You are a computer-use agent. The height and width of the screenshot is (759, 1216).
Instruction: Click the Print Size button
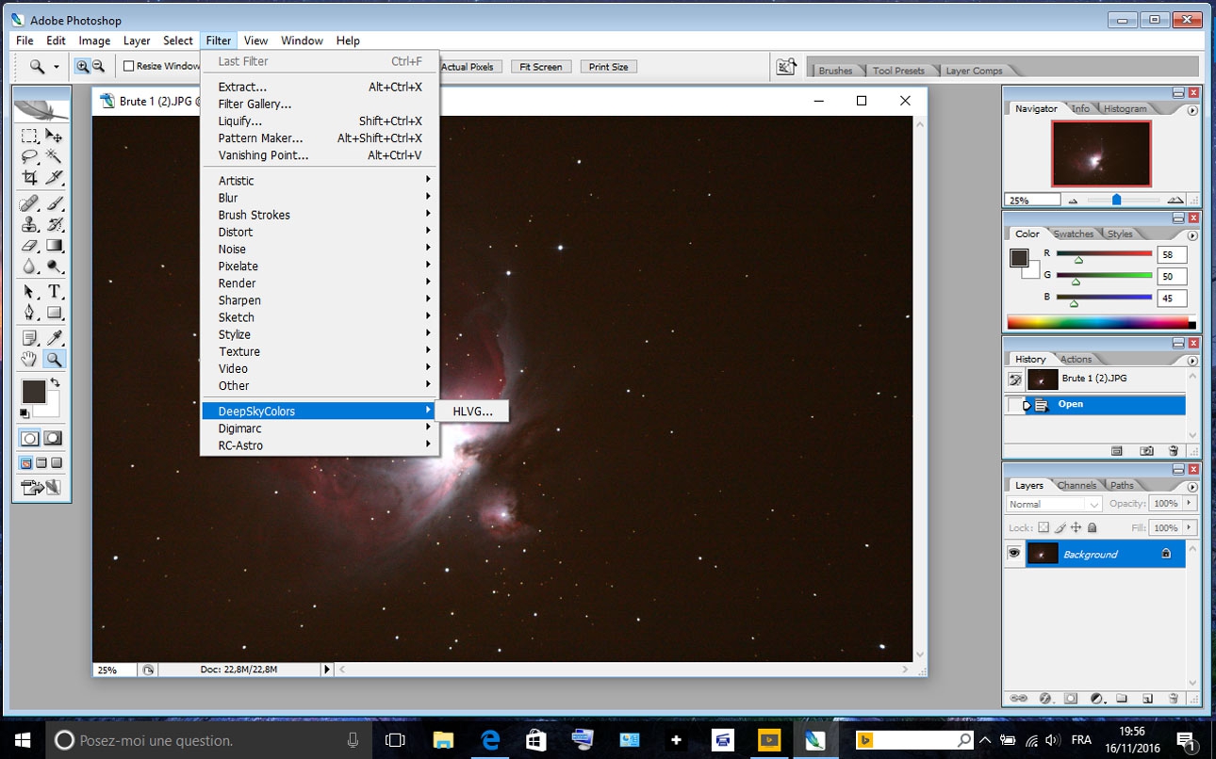(609, 67)
